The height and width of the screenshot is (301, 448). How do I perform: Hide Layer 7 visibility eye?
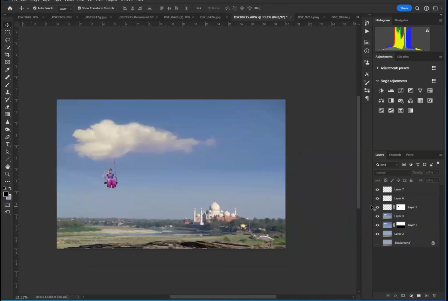(377, 190)
